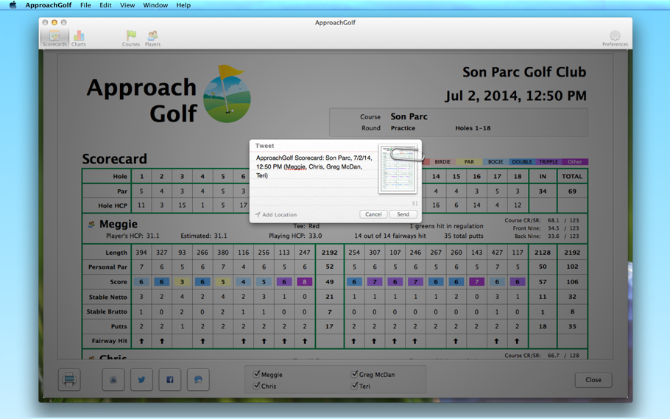Click Meggie's hole 9 score of 8
670x419 pixels.
pyautogui.click(x=305, y=282)
